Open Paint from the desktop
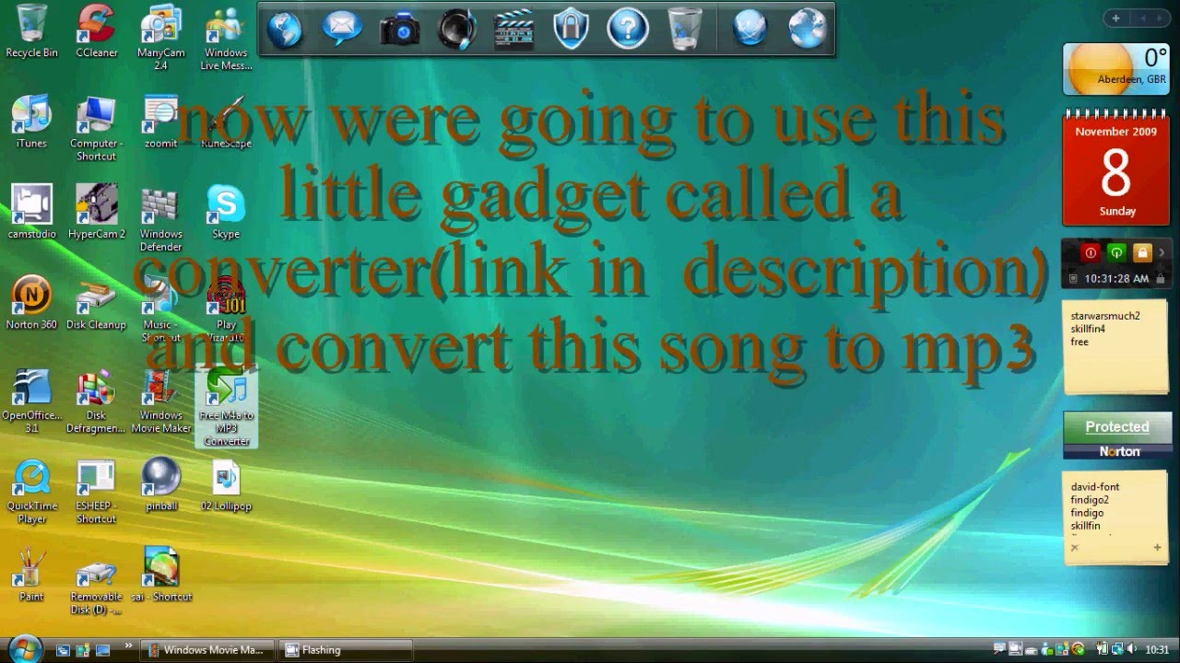The image size is (1180, 663). (31, 575)
